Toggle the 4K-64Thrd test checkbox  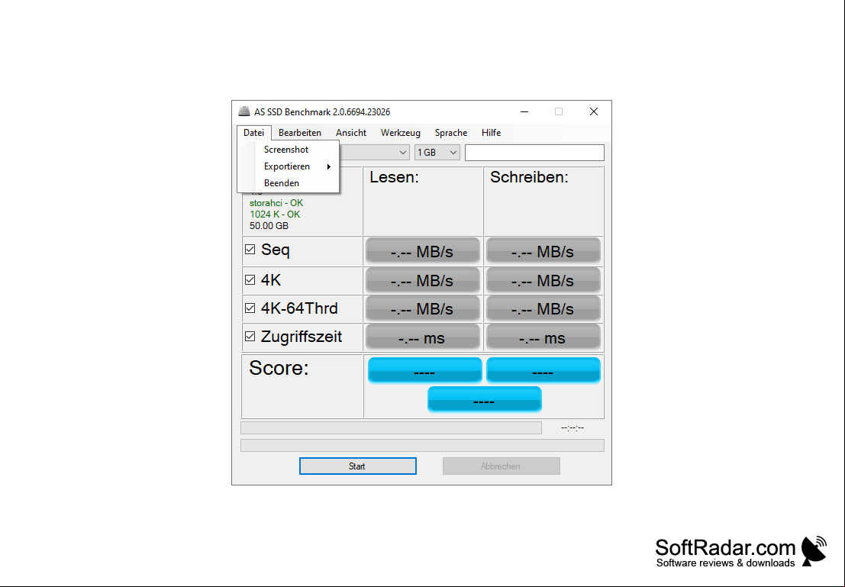(x=250, y=308)
